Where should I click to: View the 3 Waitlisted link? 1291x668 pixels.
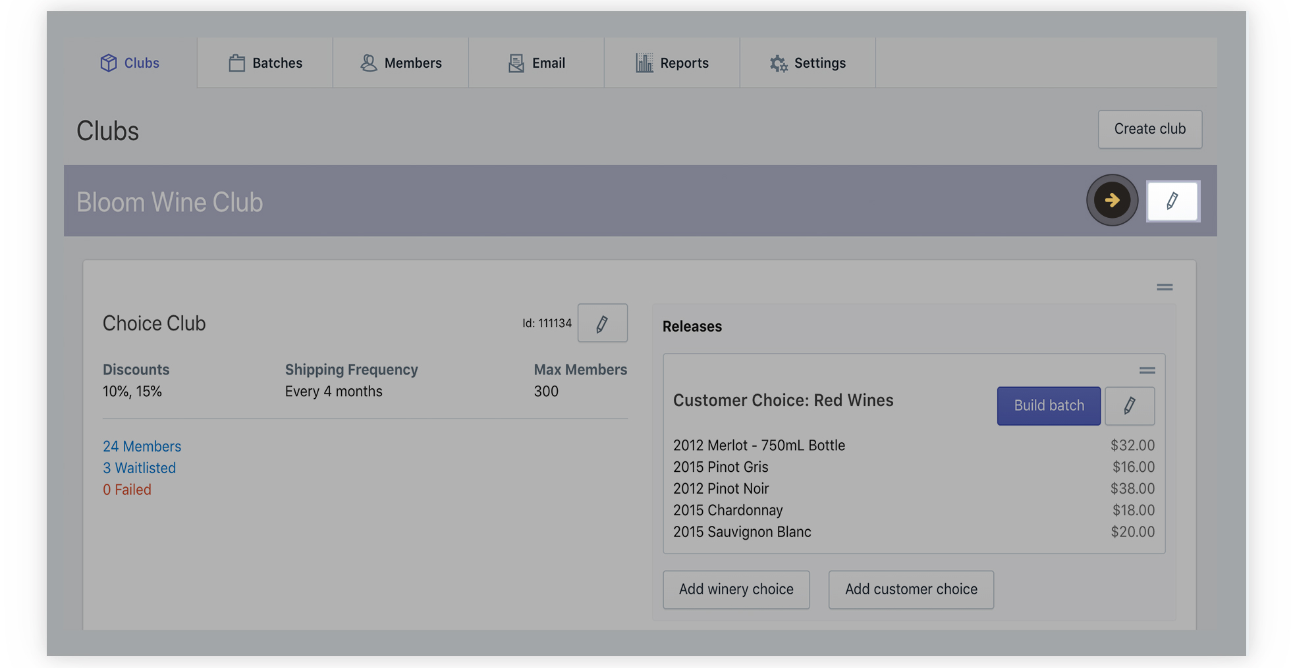(x=139, y=468)
